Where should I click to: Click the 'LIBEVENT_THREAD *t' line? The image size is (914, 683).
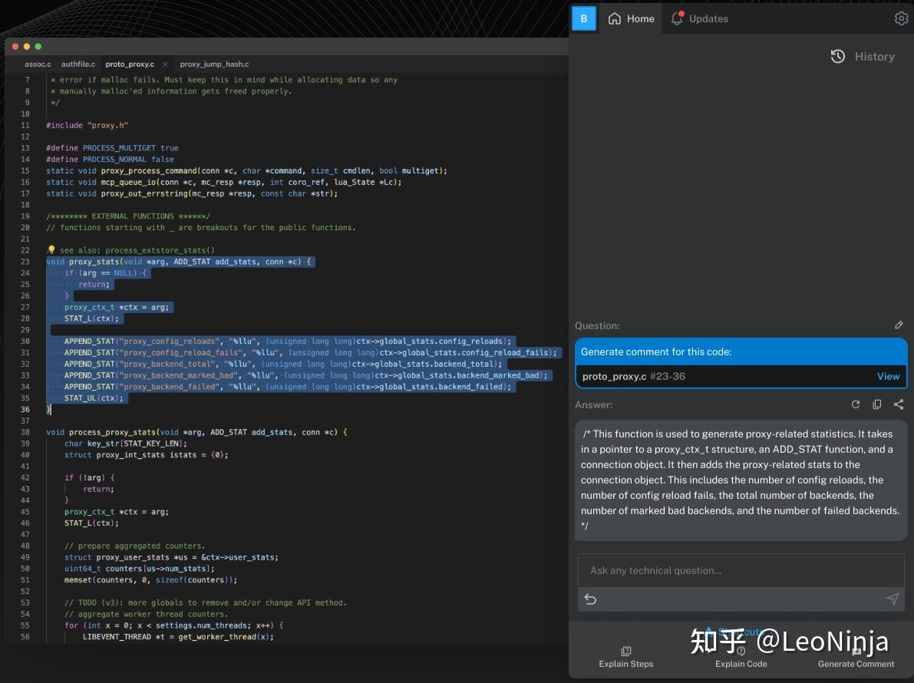click(178, 637)
